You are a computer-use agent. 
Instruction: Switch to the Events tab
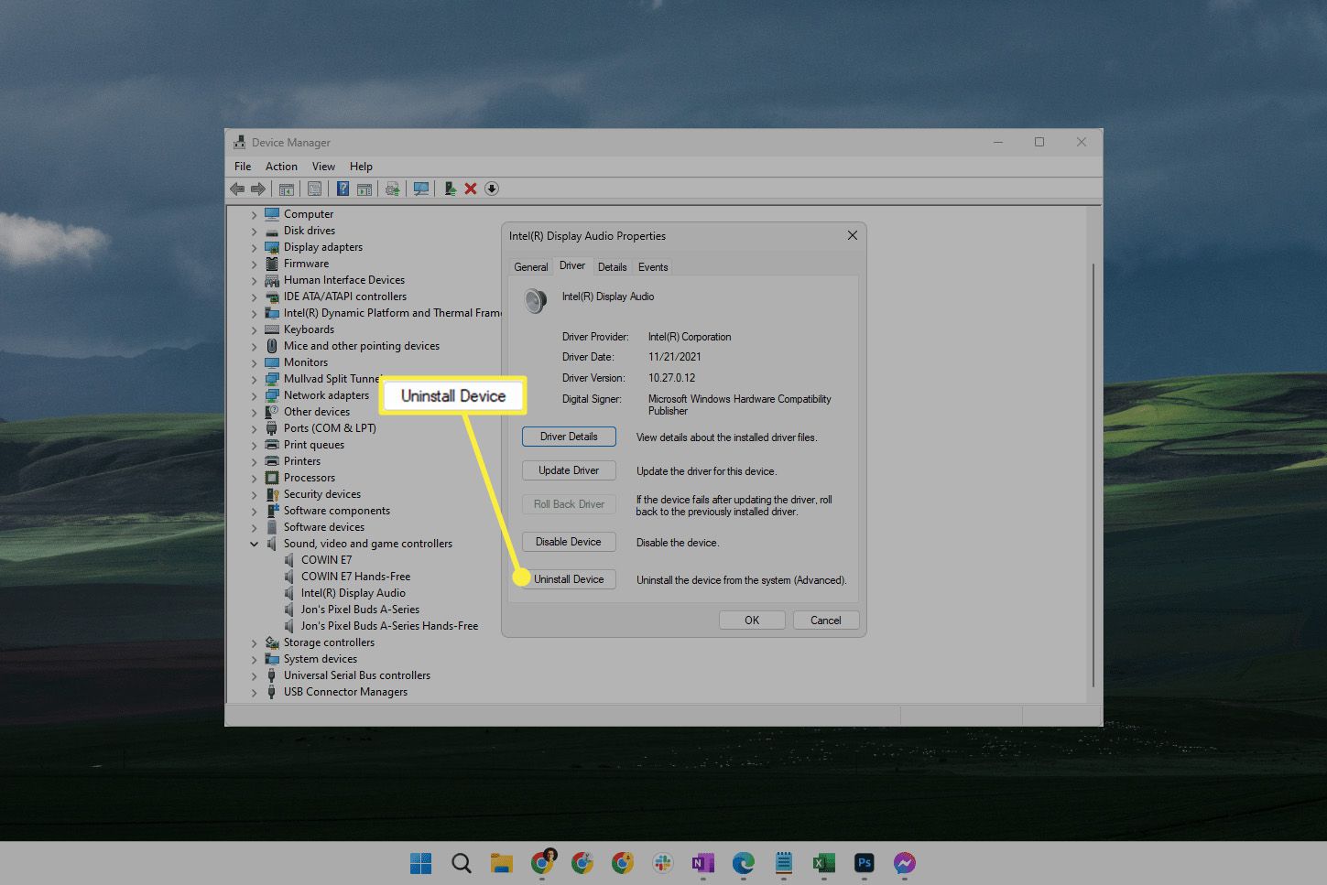pos(653,267)
